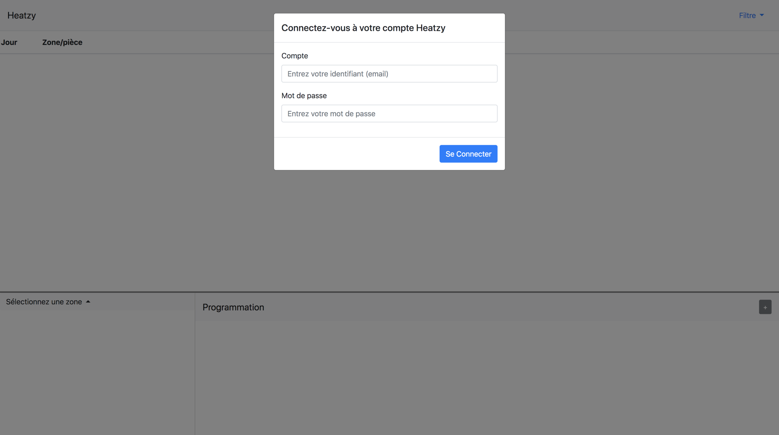Image resolution: width=779 pixels, height=435 pixels.
Task: Click the modal title 'Connectez-vous à votre compte Heatzy'
Action: [363, 28]
